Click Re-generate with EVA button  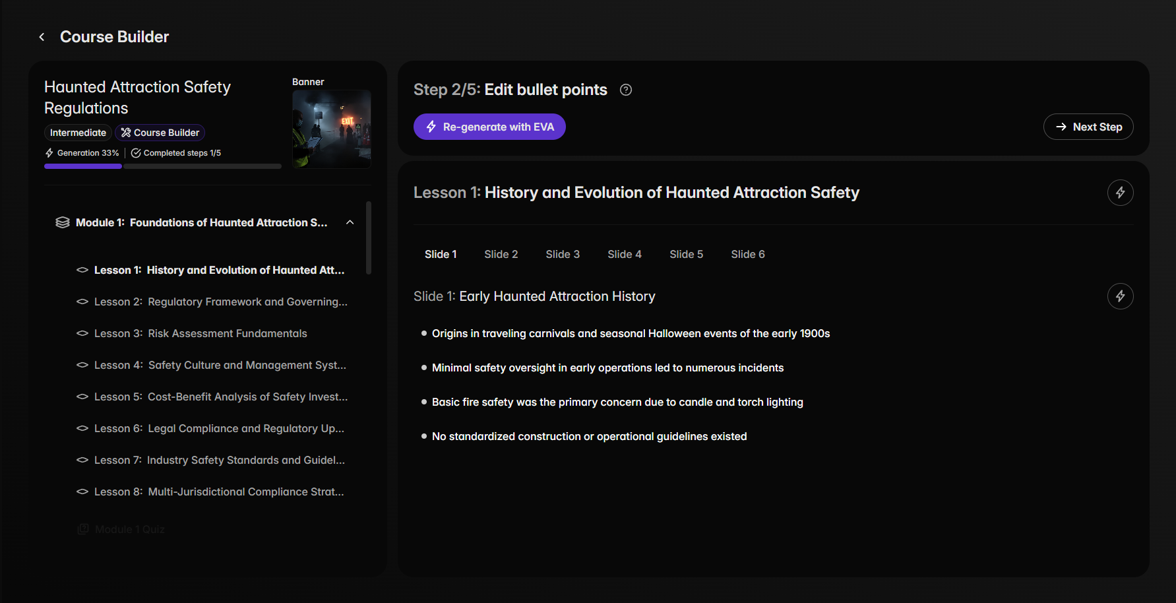489,127
